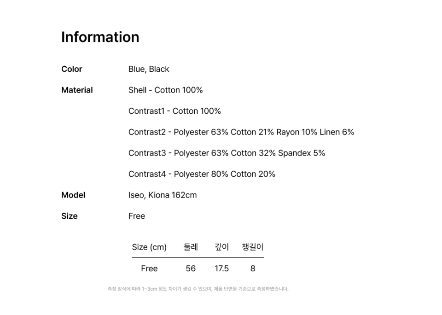Click the measurement disclaimer note in Korean
442x315 pixels.
[198, 289]
